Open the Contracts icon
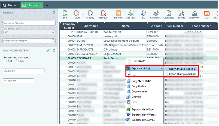The width and height of the screenshot is (219, 126). click(x=169, y=14)
